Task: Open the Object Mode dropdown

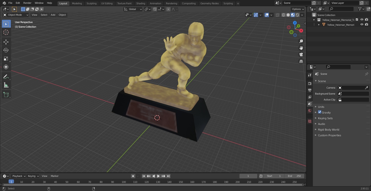Action: click(x=16, y=15)
